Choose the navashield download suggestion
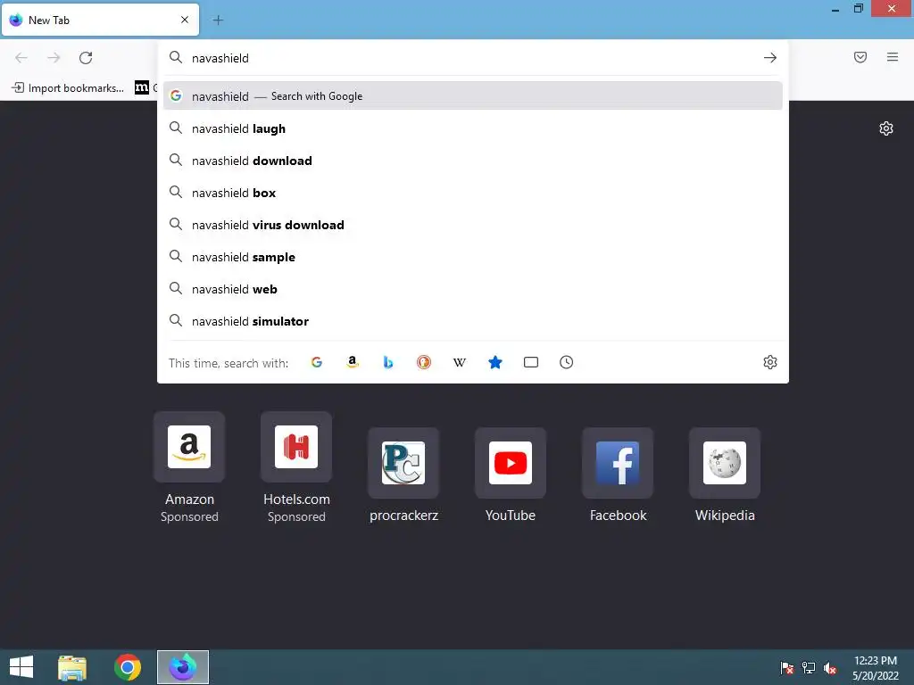914x685 pixels. point(473,161)
